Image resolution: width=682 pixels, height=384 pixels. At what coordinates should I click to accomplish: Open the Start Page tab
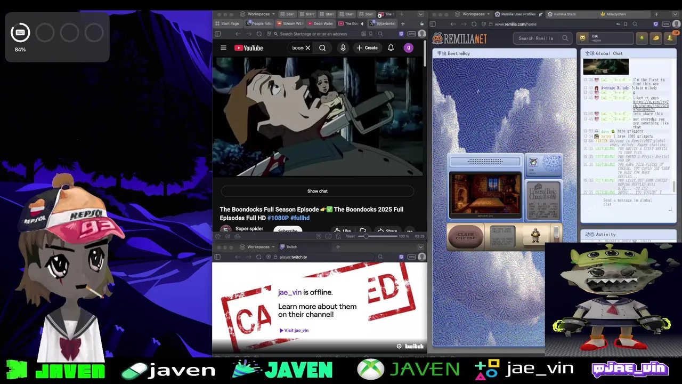click(228, 23)
